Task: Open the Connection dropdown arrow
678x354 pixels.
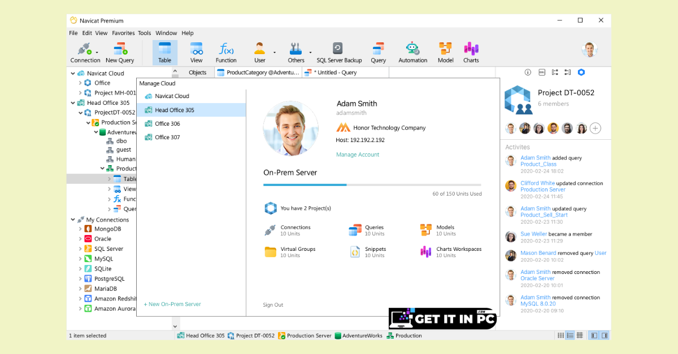Action: (x=97, y=52)
